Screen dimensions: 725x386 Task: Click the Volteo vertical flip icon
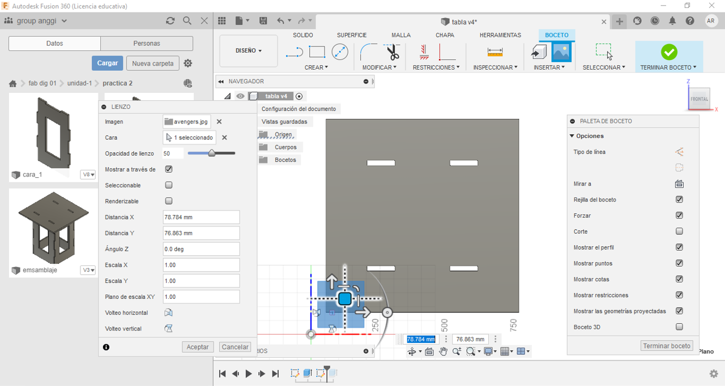[168, 328]
